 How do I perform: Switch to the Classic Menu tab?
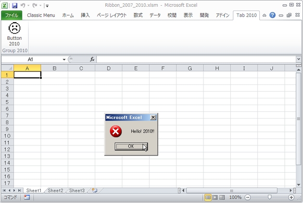click(x=41, y=15)
